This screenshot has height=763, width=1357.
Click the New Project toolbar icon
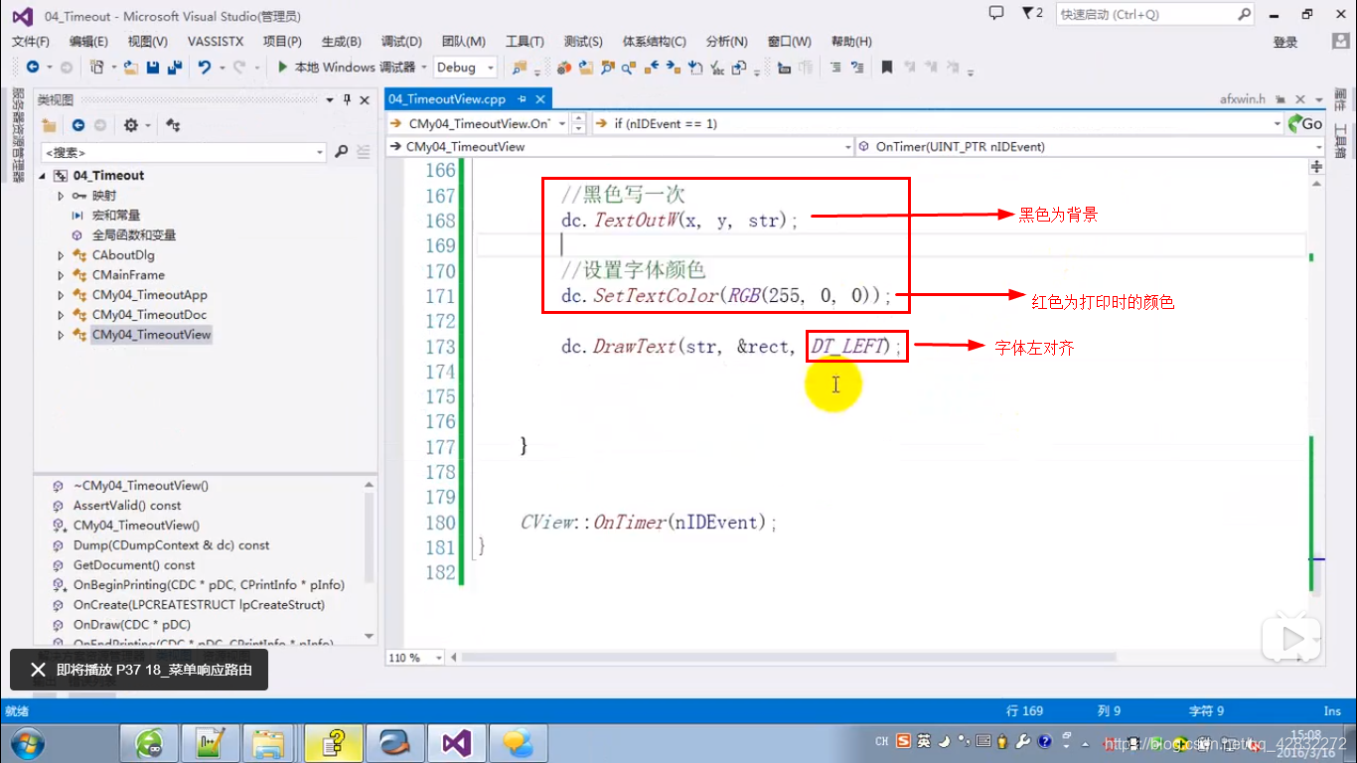(96, 67)
